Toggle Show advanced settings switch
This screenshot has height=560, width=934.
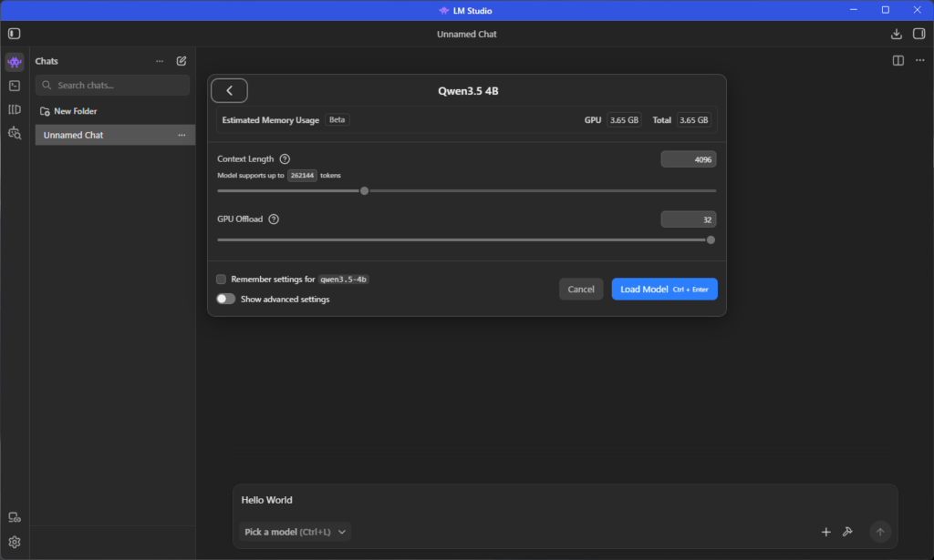click(225, 299)
